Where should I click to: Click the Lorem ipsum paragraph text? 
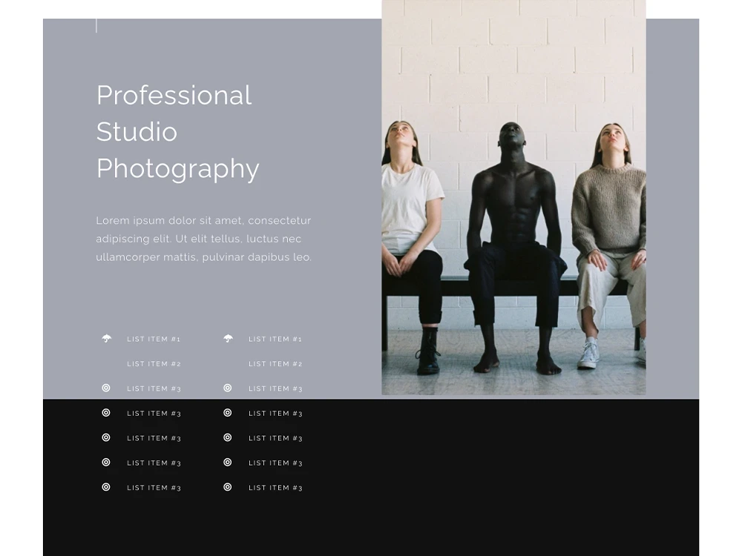tap(204, 239)
